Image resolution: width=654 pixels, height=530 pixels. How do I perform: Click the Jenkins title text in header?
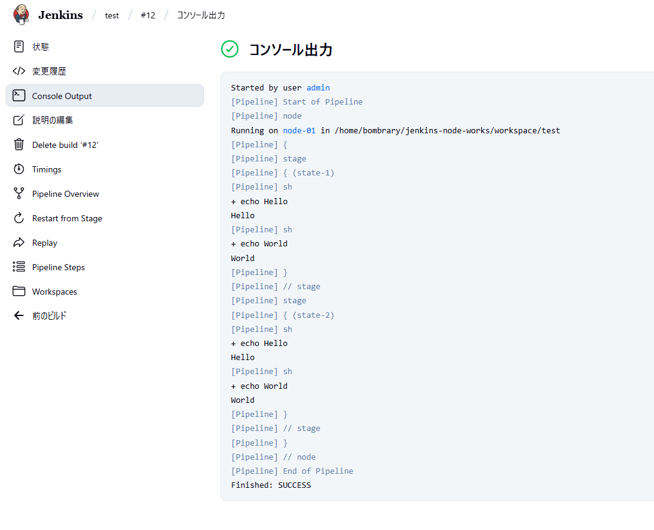point(60,15)
